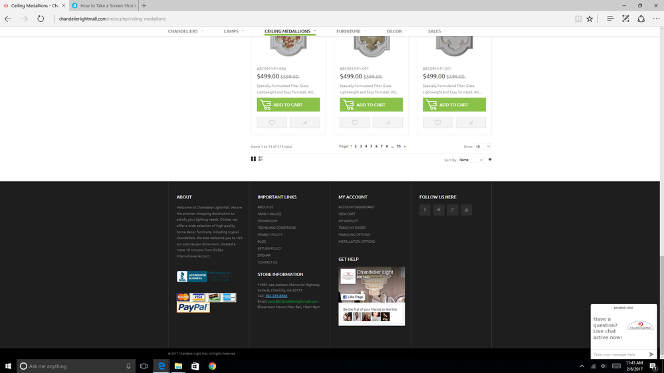The image size is (664, 373).
Task: Open the Show items-per-page dropdown
Action: tap(483, 146)
